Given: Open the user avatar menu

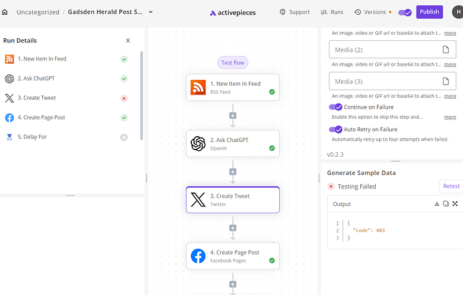Looking at the screenshot, I should [458, 12].
